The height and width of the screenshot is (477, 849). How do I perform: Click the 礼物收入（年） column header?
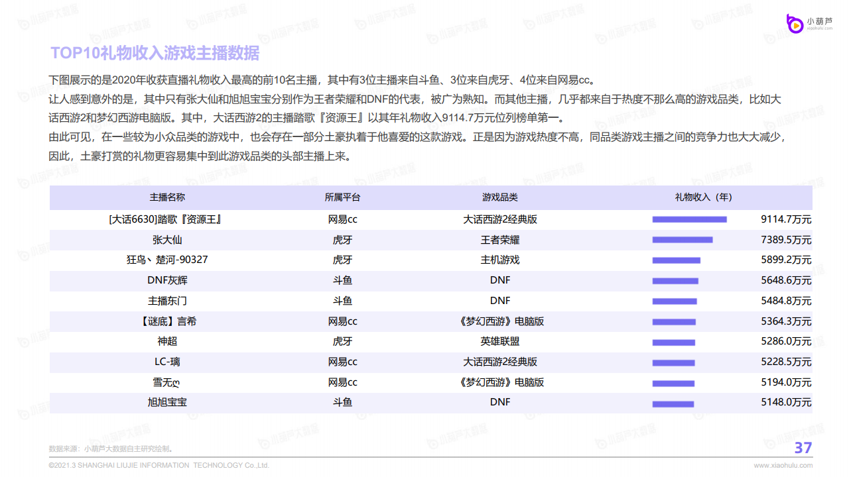[x=704, y=197]
